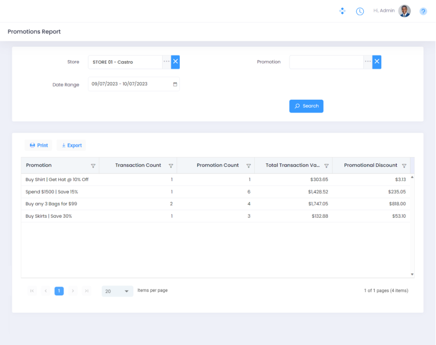
Task: Filter the Promotion Count column
Action: (x=248, y=166)
